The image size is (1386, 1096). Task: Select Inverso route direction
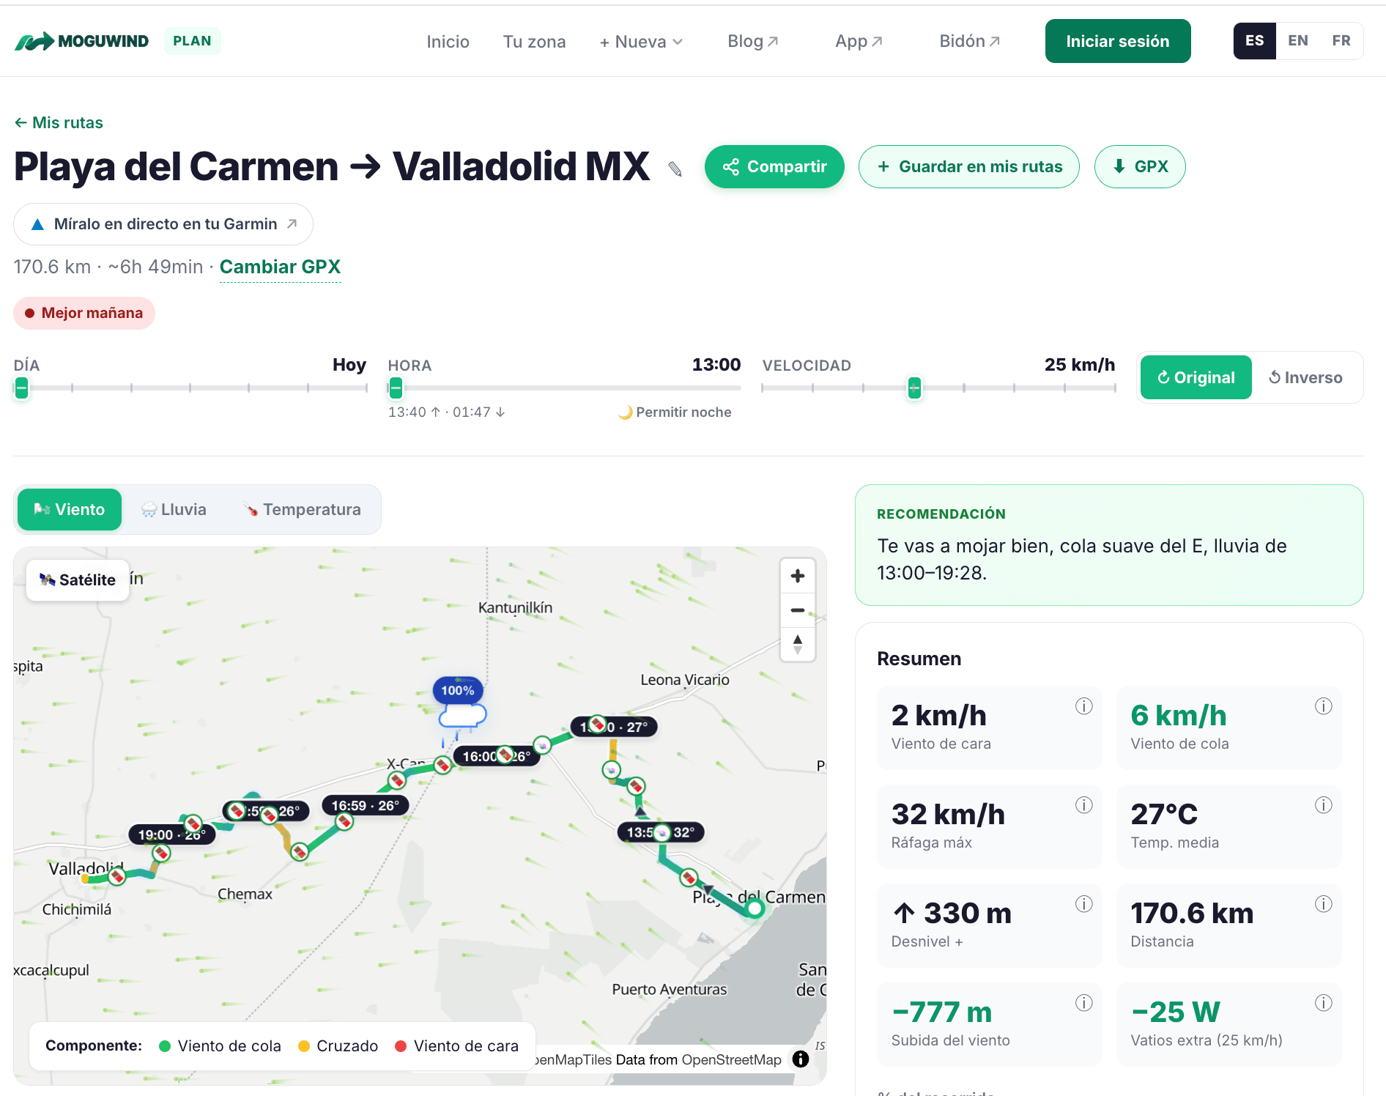click(x=1305, y=377)
